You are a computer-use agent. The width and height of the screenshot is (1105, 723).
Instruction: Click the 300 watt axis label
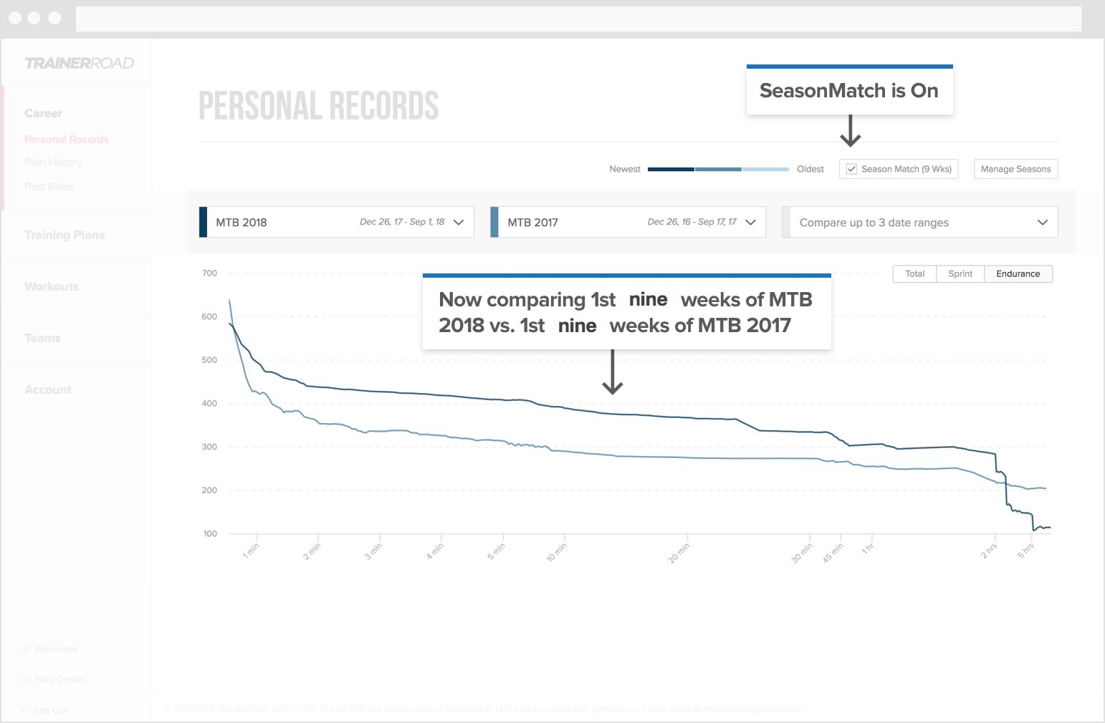pyautogui.click(x=209, y=447)
